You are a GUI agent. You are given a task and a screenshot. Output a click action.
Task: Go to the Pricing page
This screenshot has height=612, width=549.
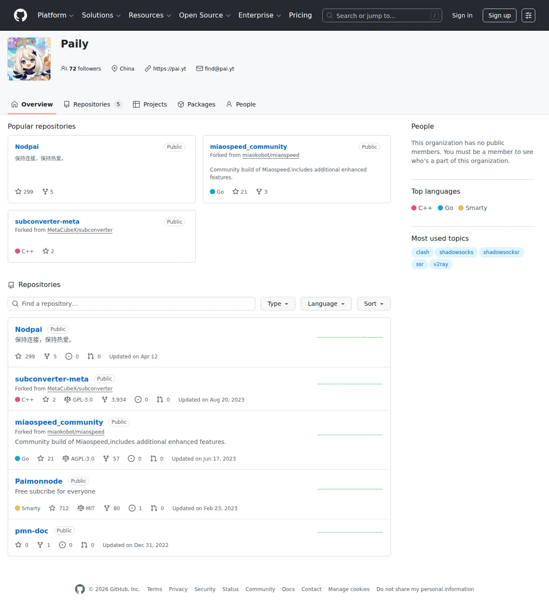point(300,15)
